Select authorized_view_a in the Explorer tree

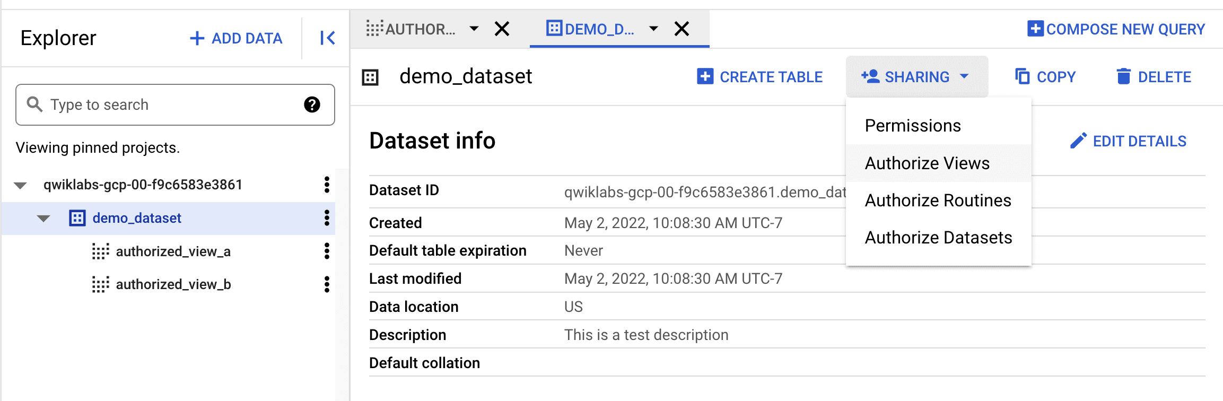point(173,251)
